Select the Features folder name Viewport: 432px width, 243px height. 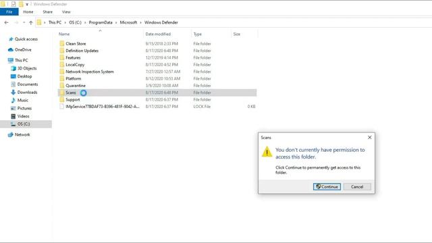[73, 57]
